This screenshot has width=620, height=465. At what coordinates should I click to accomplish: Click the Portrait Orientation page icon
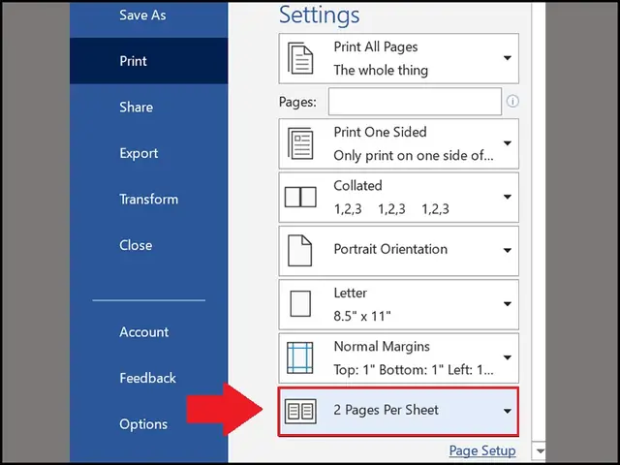[299, 250]
